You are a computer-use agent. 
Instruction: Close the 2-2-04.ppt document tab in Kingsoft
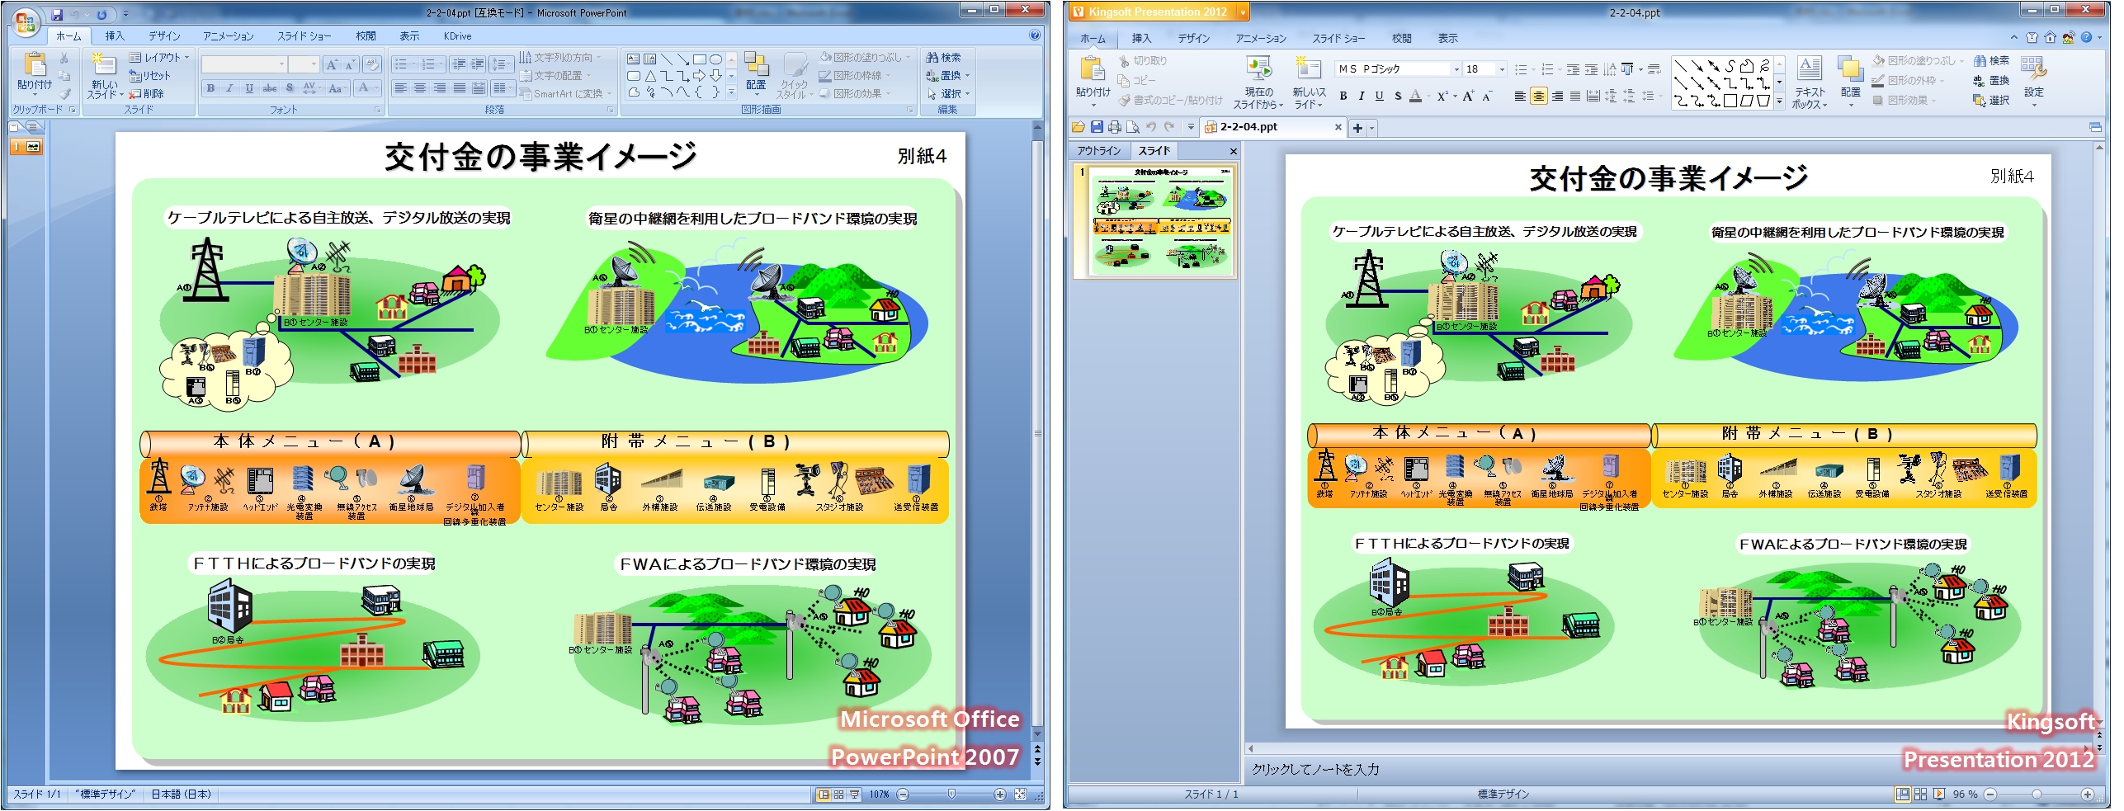pyautogui.click(x=1338, y=127)
